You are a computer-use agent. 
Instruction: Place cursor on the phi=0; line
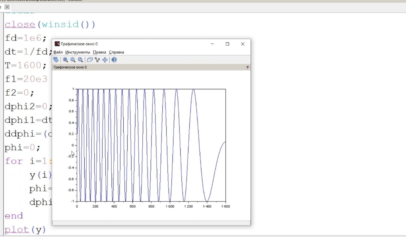coord(23,147)
